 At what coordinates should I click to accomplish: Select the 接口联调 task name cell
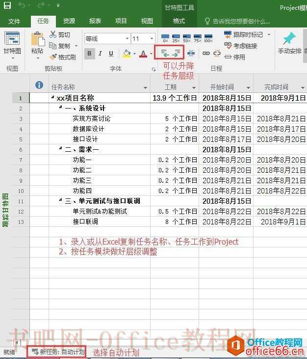click(100, 221)
